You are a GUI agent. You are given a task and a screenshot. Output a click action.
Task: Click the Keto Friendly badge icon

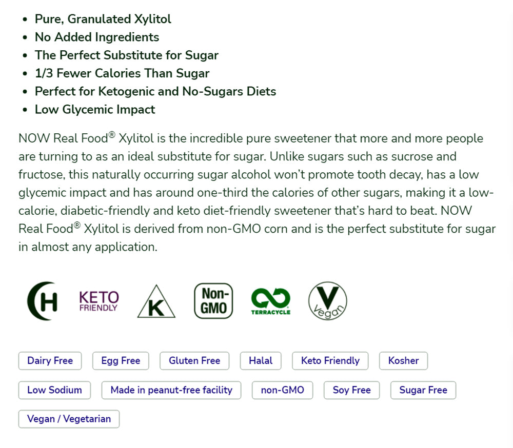(x=98, y=301)
